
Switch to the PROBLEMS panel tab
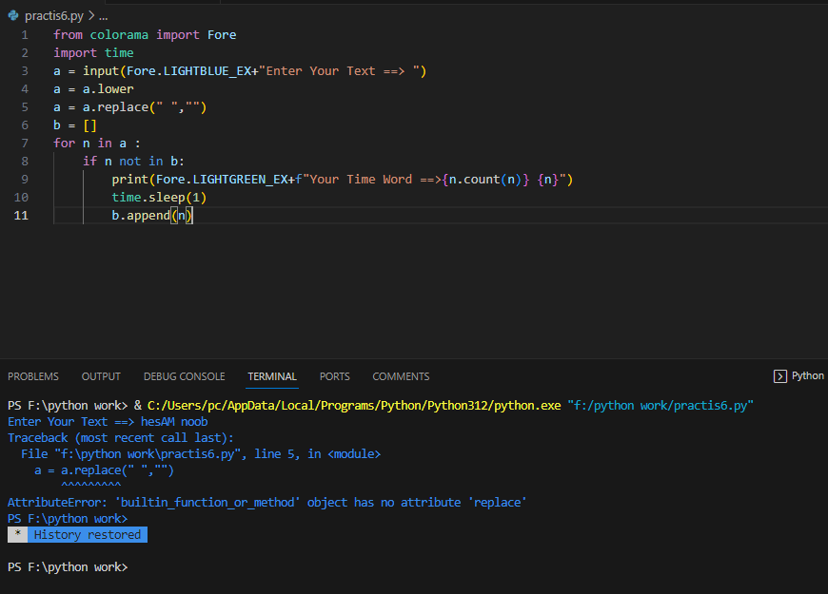point(33,376)
